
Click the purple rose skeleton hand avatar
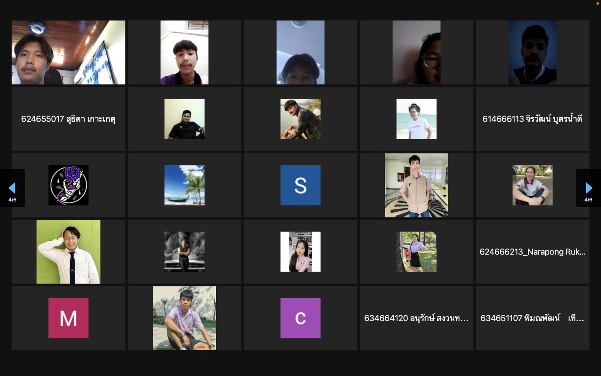click(68, 185)
